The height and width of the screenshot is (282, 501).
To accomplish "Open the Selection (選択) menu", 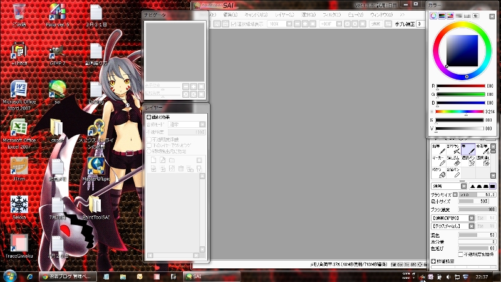I will click(309, 14).
